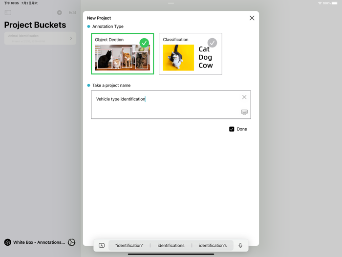Click the New Project title text
Screen dimensions: 342x257
99,18
